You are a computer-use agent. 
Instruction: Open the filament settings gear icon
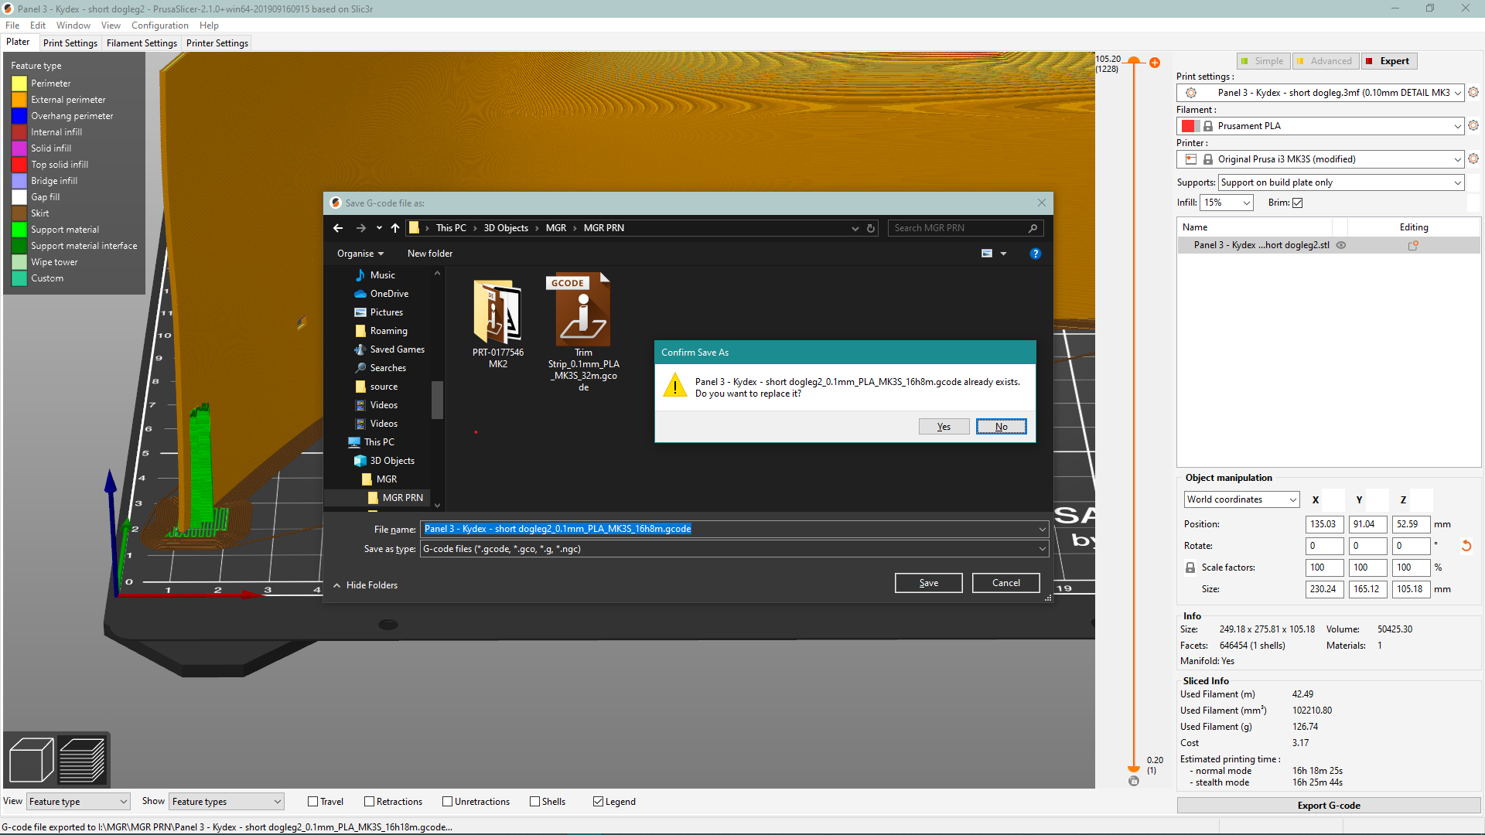pos(1473,125)
